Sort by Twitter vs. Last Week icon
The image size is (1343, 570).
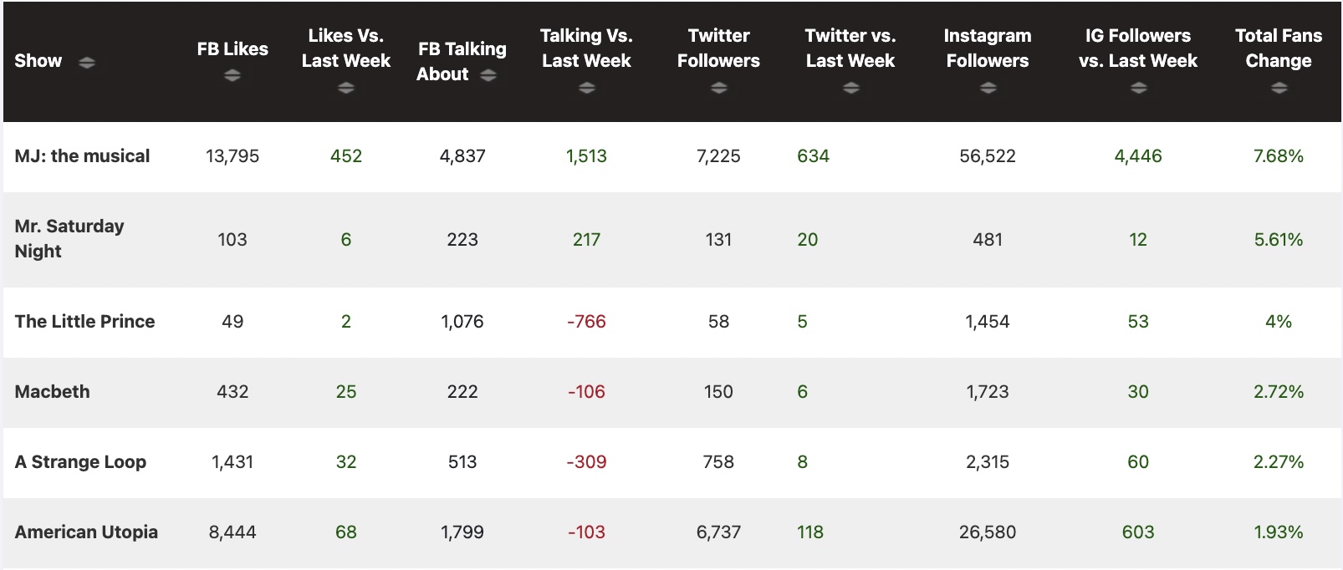click(850, 88)
